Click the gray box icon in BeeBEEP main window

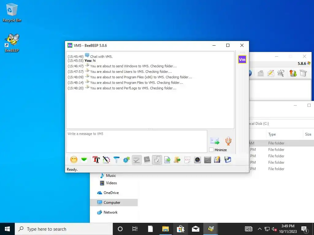pos(303,73)
